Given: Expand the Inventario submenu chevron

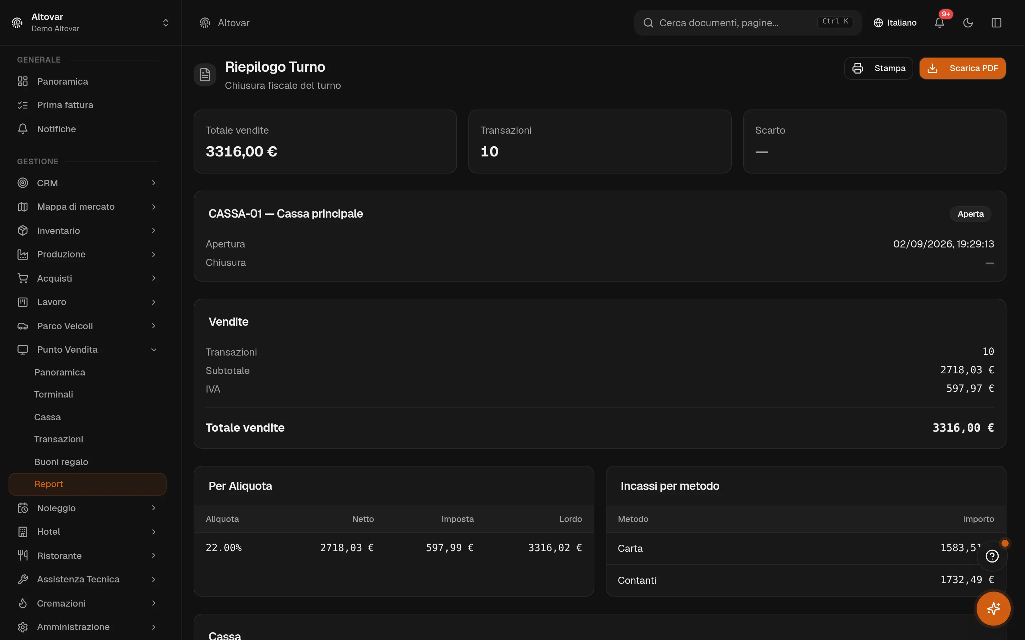Looking at the screenshot, I should tap(154, 231).
